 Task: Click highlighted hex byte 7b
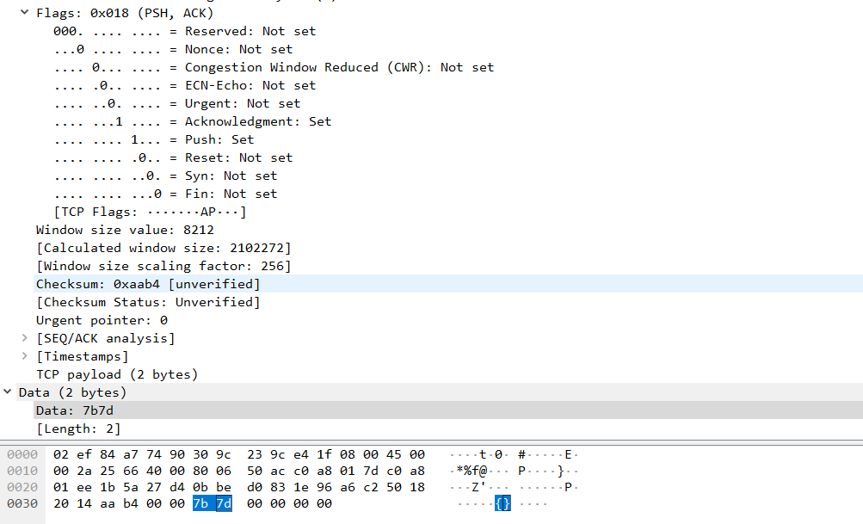[x=200, y=503]
